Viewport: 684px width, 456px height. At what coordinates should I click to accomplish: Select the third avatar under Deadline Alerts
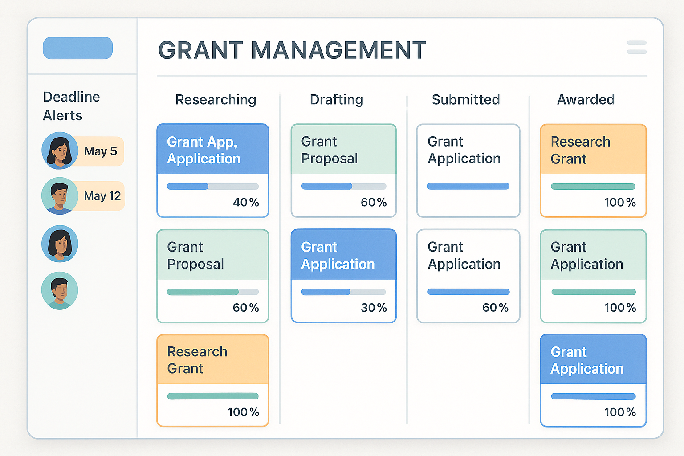point(60,244)
